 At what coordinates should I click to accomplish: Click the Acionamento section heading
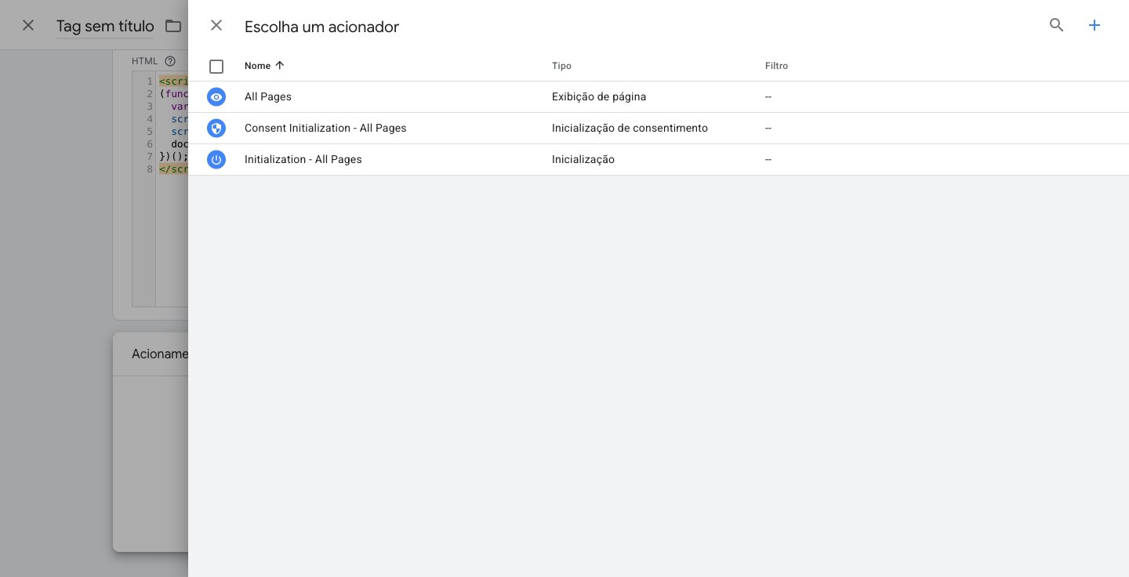160,354
